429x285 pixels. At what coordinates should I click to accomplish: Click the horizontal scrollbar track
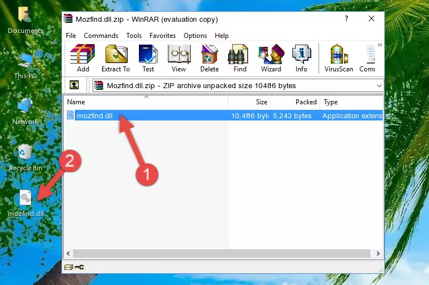(x=222, y=254)
